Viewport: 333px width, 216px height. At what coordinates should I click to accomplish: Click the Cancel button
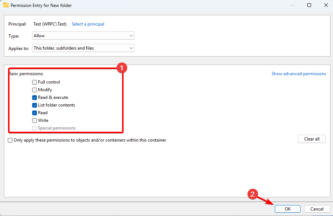click(x=317, y=209)
